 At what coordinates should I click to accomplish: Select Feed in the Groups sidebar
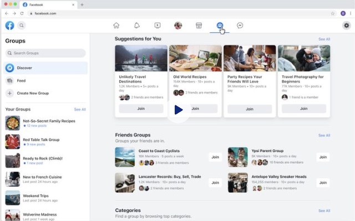(45, 81)
